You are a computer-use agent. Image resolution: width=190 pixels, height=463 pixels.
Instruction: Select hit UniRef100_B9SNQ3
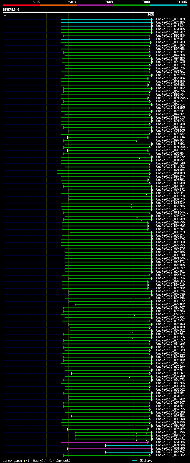click(x=170, y=42)
